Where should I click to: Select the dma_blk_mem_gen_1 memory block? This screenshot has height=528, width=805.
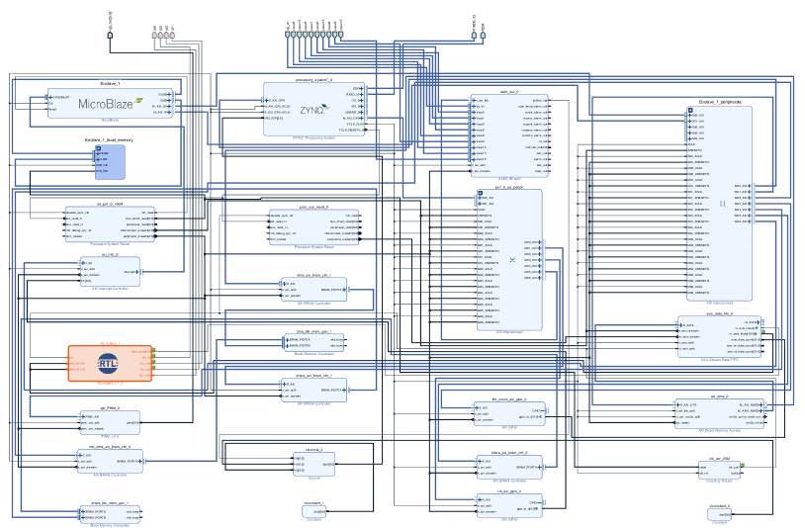(x=314, y=343)
